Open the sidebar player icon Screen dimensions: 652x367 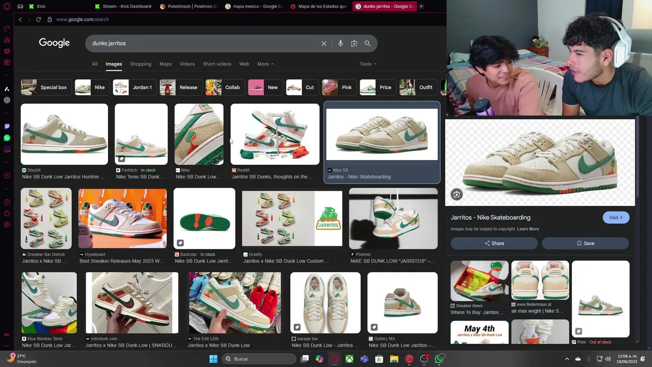click(7, 175)
